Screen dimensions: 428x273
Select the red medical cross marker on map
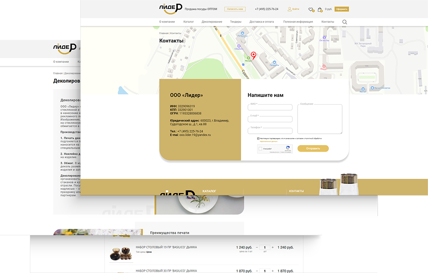point(324,66)
